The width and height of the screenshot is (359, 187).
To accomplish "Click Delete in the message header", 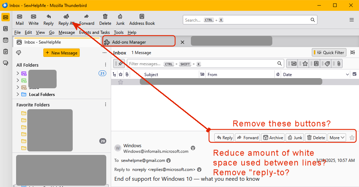I will click(x=316, y=137).
